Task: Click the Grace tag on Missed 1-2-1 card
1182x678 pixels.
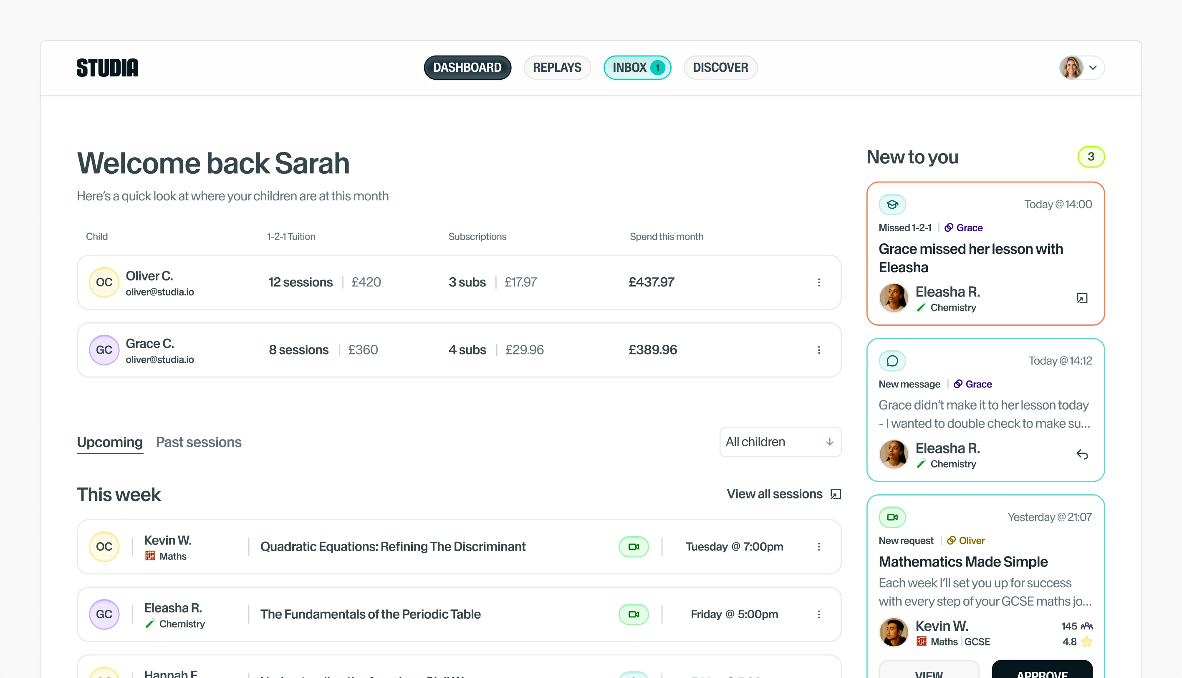Action: [x=963, y=228]
